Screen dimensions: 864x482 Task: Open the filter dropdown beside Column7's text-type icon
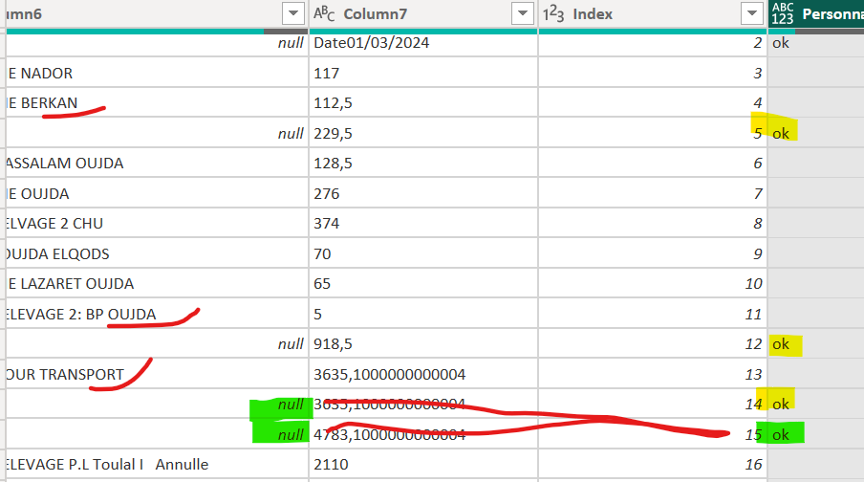click(523, 13)
